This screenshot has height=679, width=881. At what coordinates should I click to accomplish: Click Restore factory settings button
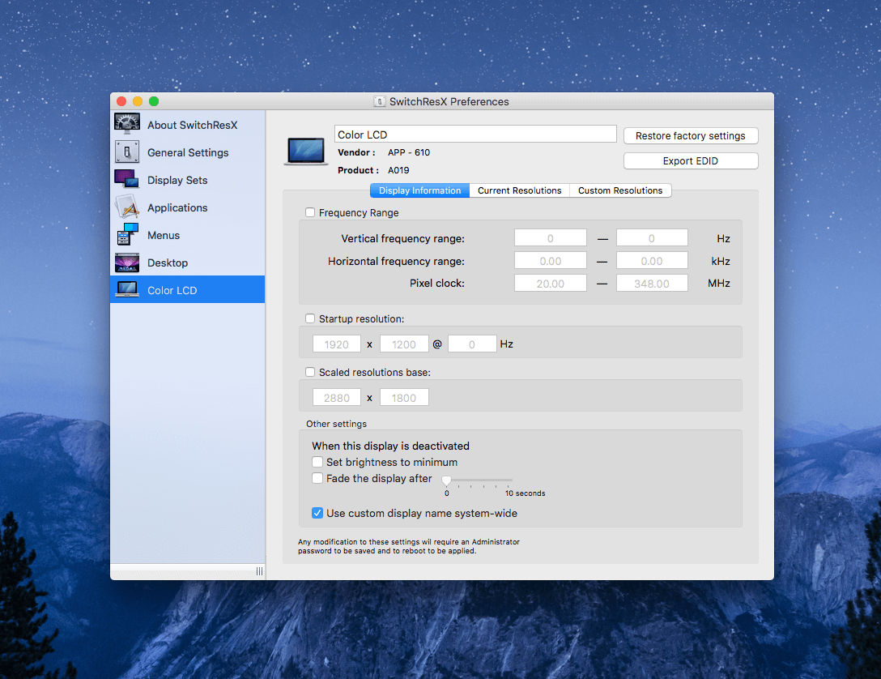tap(691, 135)
